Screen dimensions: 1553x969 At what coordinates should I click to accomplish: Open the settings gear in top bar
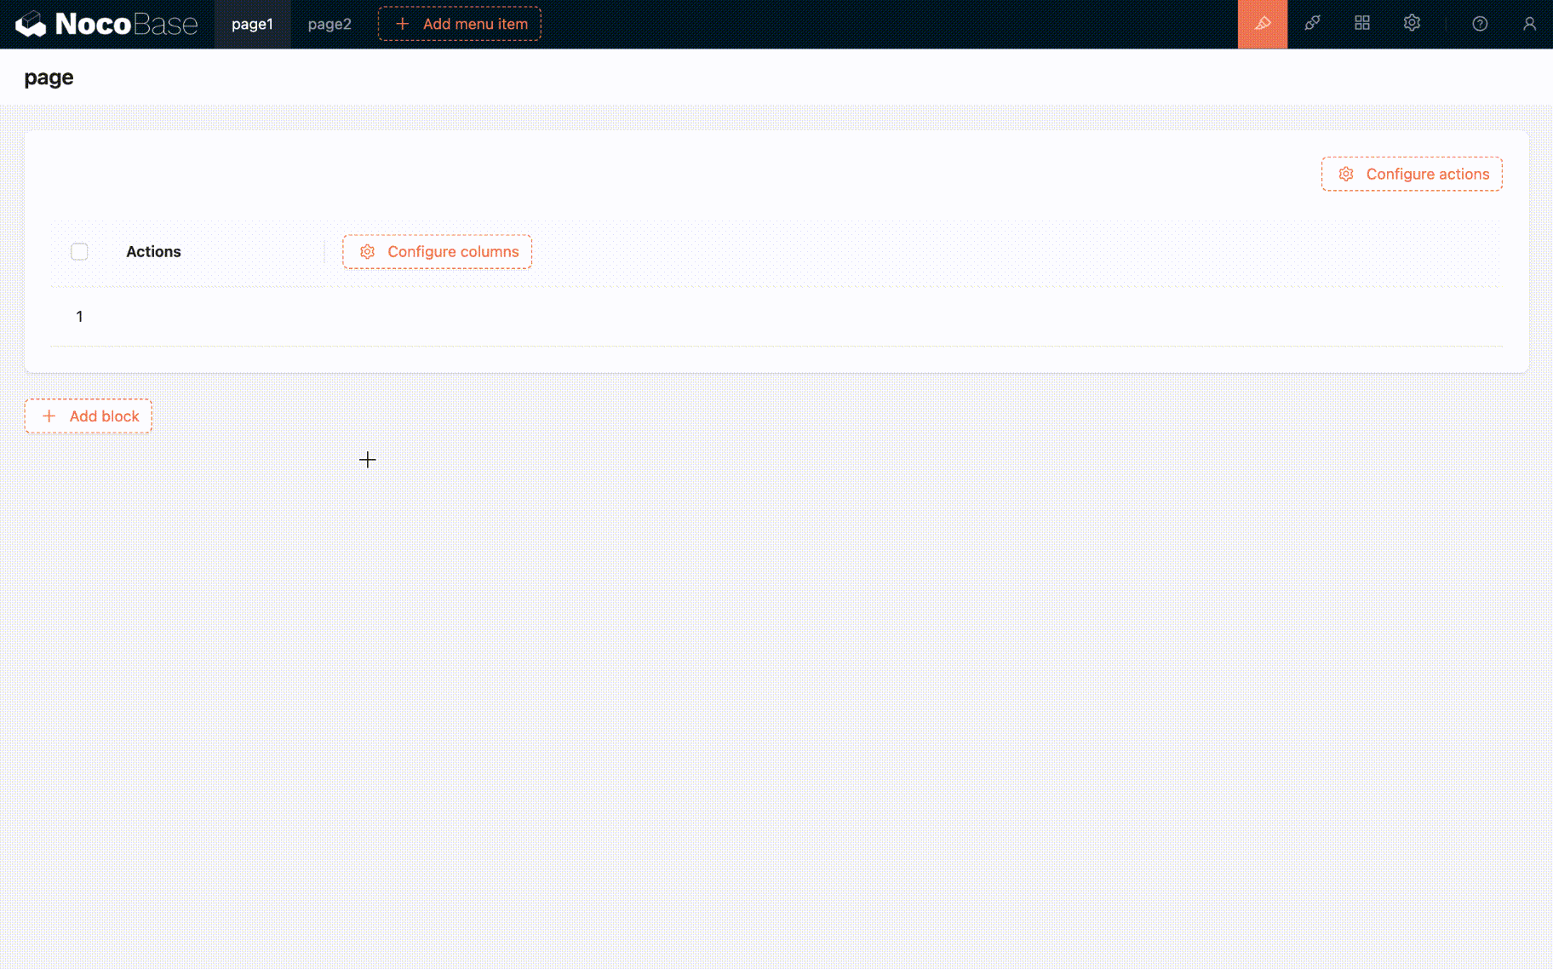click(x=1412, y=24)
